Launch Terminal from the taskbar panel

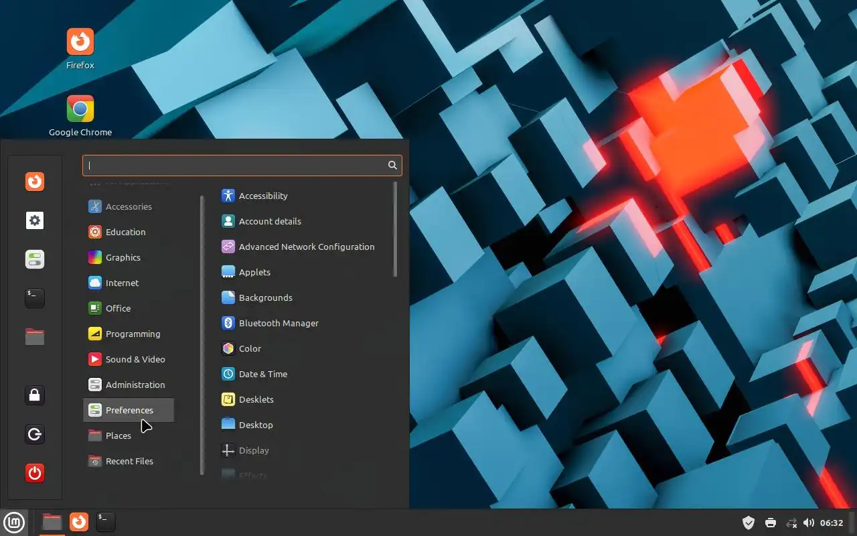click(106, 521)
